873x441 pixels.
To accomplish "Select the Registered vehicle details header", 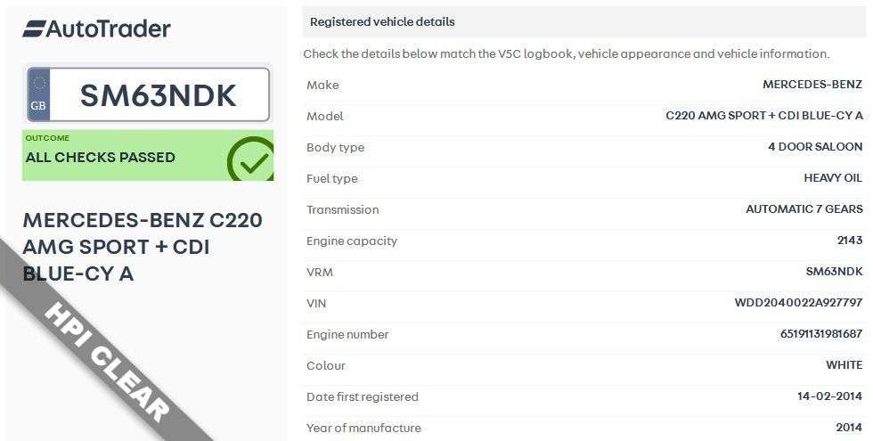I will click(382, 21).
